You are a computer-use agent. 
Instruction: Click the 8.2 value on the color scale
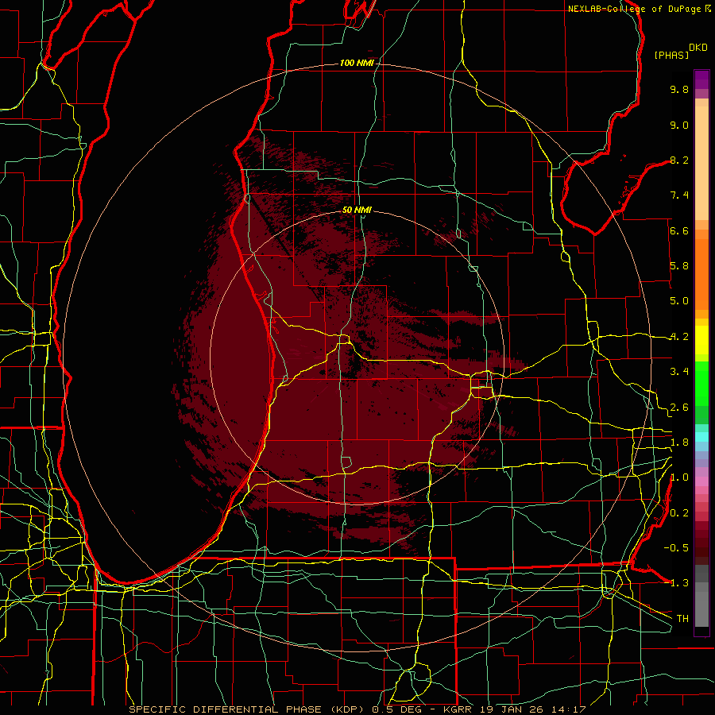pos(679,160)
